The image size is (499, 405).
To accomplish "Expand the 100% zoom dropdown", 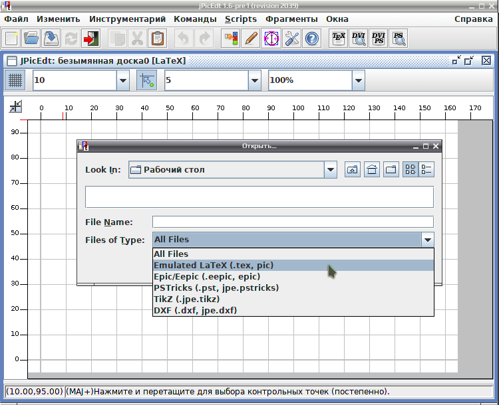I will (x=359, y=80).
